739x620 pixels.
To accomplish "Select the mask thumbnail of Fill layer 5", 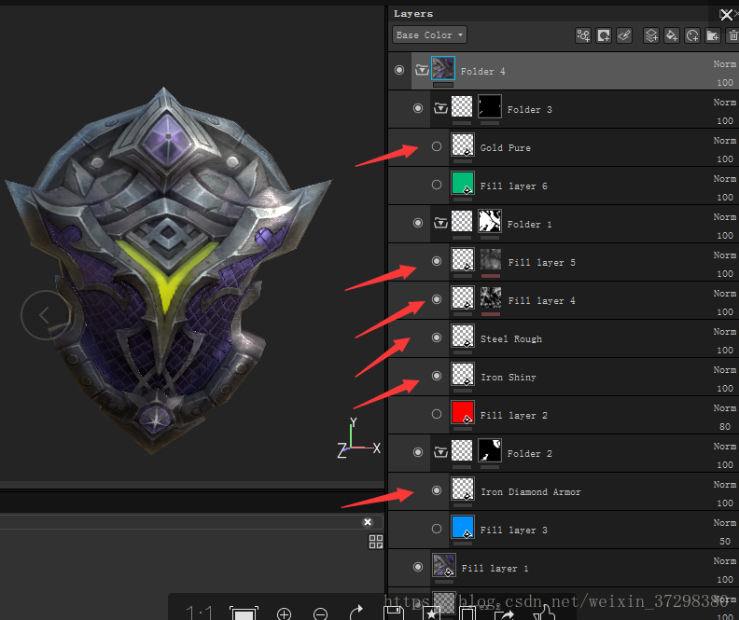I will pos(491,259).
